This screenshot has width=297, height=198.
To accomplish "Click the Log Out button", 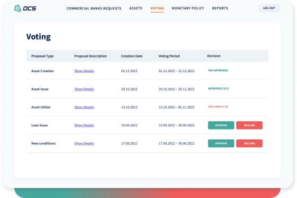I will coord(269,8).
